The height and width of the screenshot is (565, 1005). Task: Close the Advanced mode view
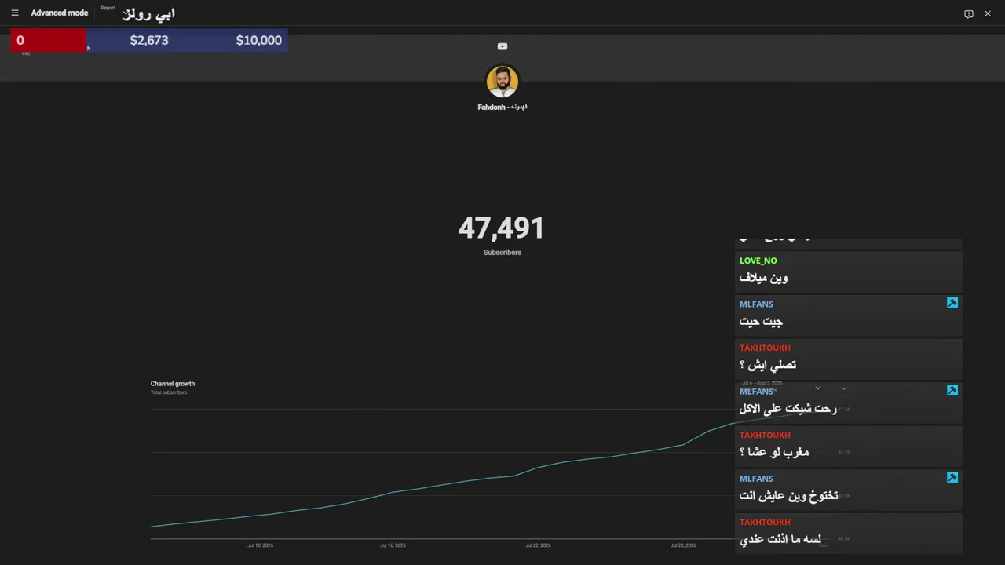pyautogui.click(x=988, y=13)
